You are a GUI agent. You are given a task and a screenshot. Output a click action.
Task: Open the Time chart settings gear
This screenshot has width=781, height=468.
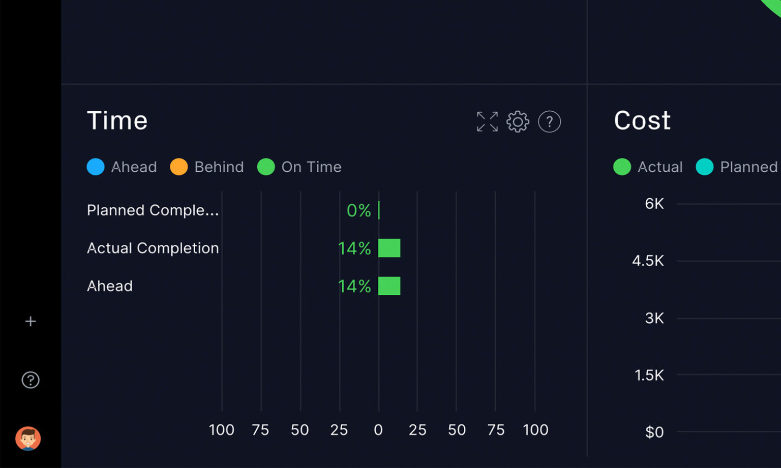click(518, 121)
